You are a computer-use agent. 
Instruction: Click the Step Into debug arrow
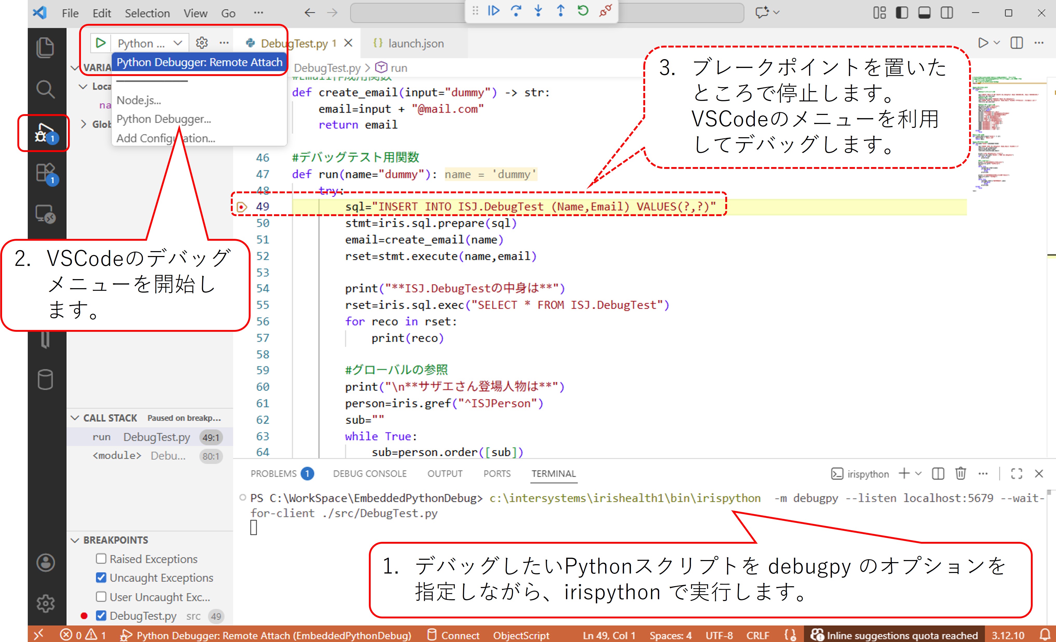[x=538, y=11]
